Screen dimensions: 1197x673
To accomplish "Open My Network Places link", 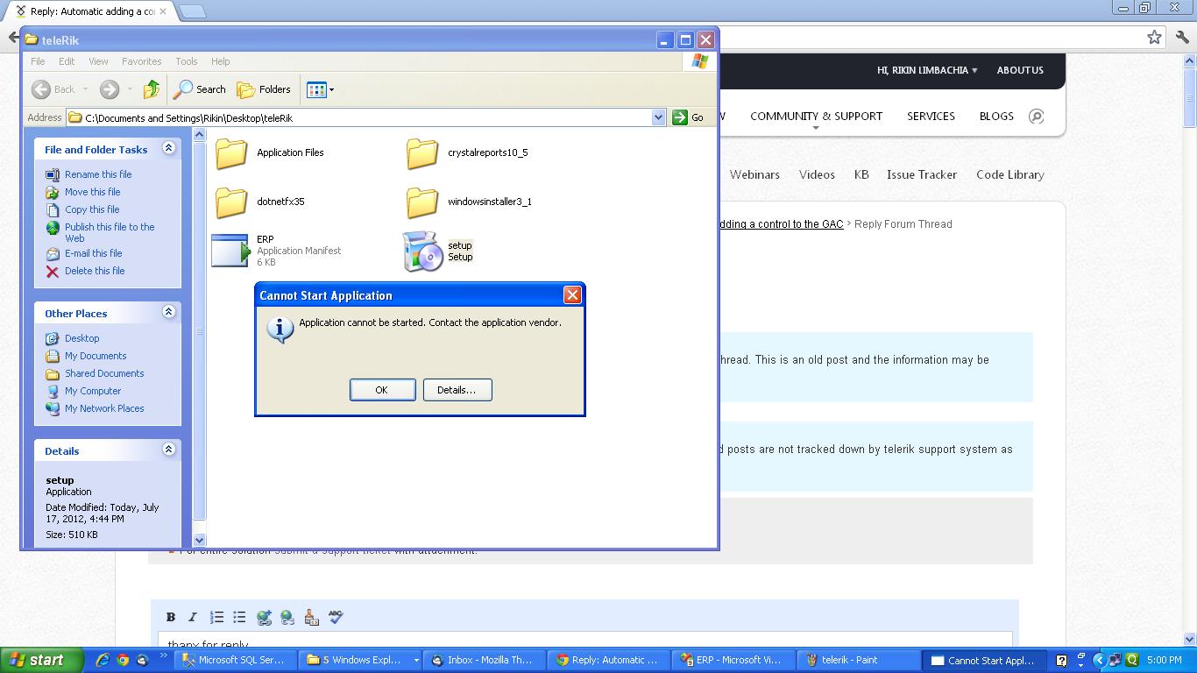I will tap(104, 408).
